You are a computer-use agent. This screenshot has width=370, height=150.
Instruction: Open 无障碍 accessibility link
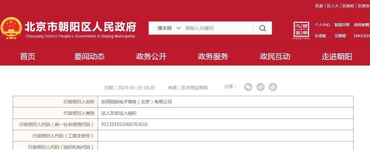point(340,36)
